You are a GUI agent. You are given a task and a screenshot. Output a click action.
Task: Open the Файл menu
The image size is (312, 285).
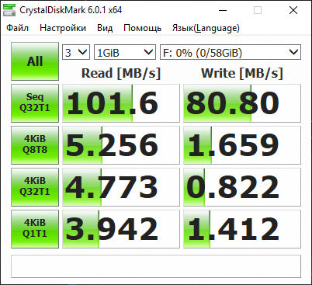tap(17, 28)
